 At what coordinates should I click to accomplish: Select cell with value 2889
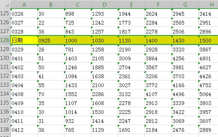[208, 130]
